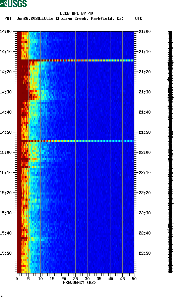Click the '14:00' PDT time label

(x=6, y=31)
